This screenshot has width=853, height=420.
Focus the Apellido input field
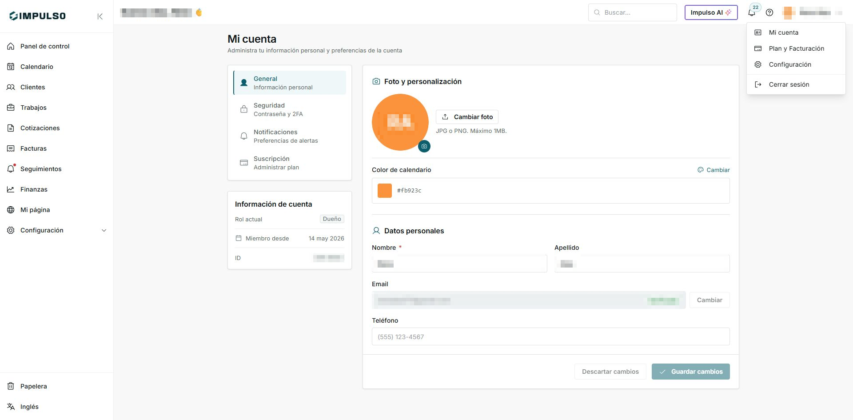tap(642, 264)
